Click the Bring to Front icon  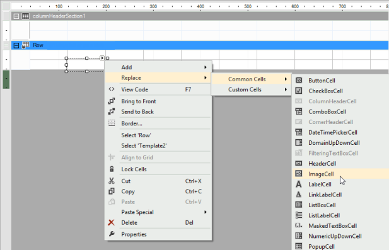(112, 101)
